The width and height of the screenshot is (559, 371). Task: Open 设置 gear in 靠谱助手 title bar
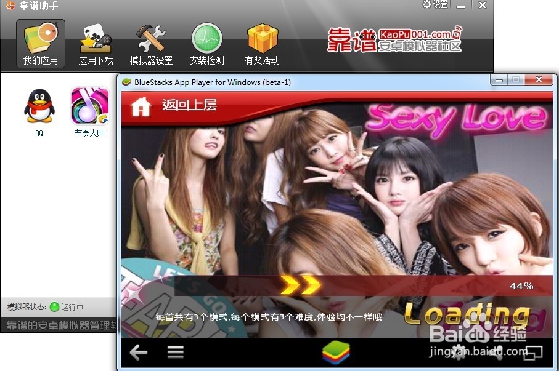point(435,5)
